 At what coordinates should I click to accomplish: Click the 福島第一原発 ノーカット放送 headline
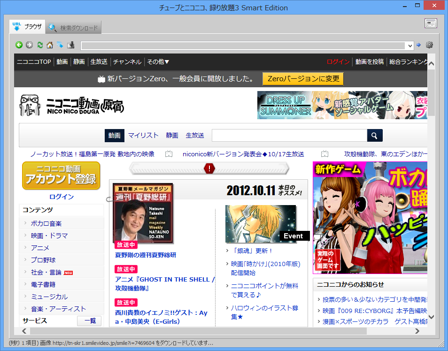(x=93, y=154)
